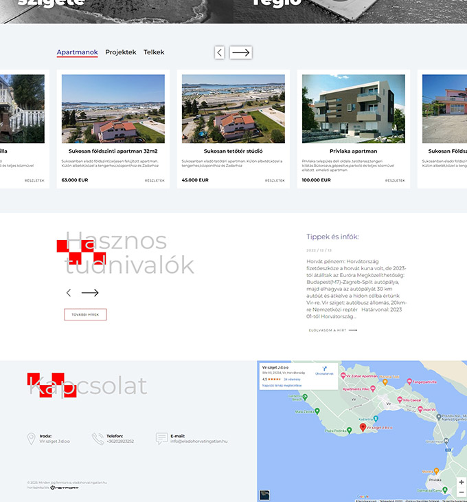Zoom in the map with plus button
Viewport: 467px width, 502px height.
point(462,482)
